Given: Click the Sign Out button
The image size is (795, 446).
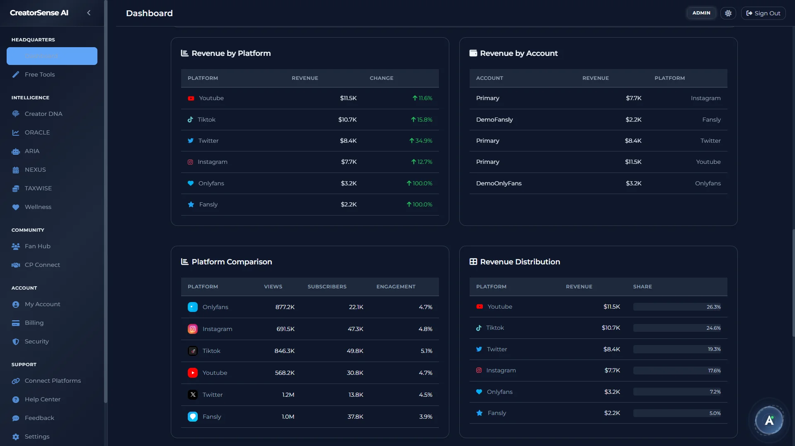Looking at the screenshot, I should [763, 13].
